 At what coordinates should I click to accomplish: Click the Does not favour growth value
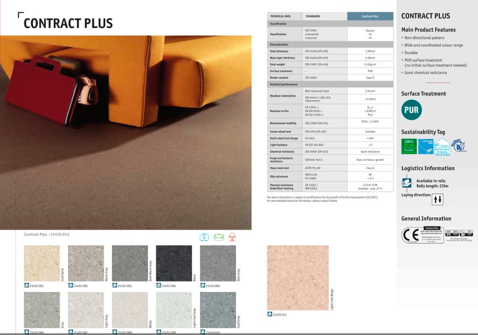(370, 160)
